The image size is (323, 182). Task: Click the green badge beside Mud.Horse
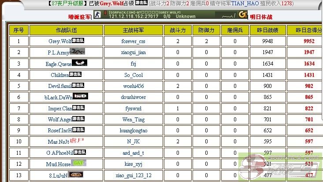pos(78,163)
